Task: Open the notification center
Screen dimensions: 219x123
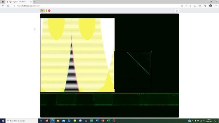Action: coord(215,121)
